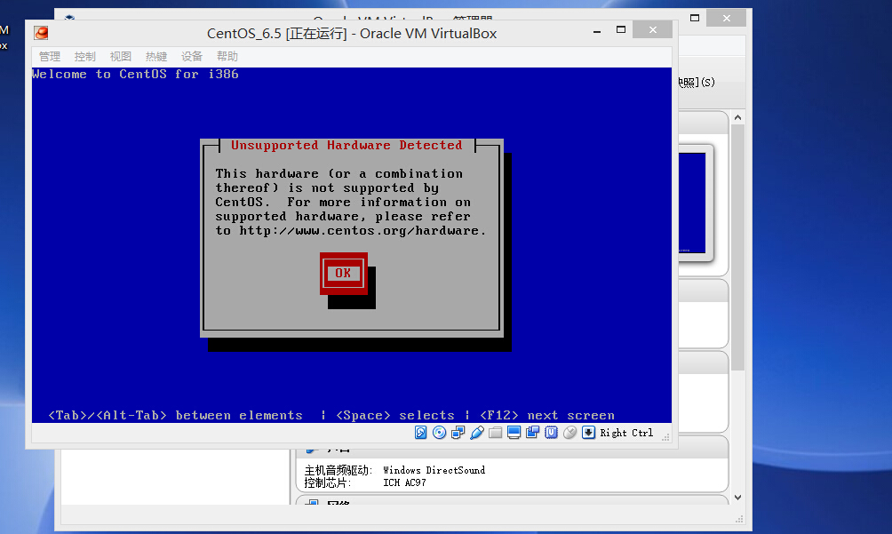892x534 pixels.
Task: Open the 控制 menu
Action: (84, 56)
